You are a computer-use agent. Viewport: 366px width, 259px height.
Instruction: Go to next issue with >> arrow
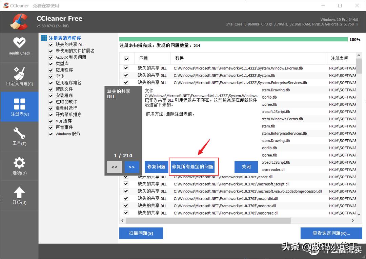pyautogui.click(x=131, y=167)
